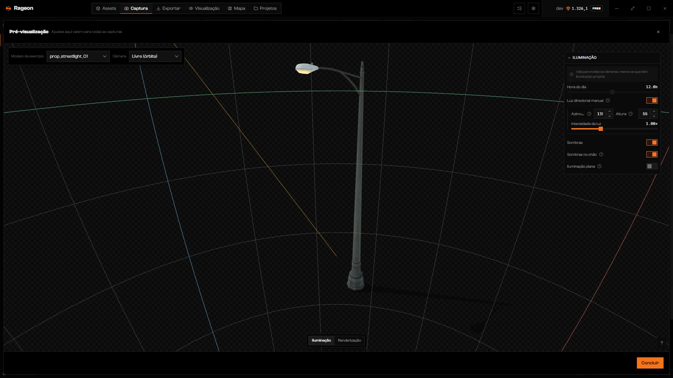Viewport: 673px width, 378px height.
Task: Switch to the Assets tab
Action: pos(106,8)
